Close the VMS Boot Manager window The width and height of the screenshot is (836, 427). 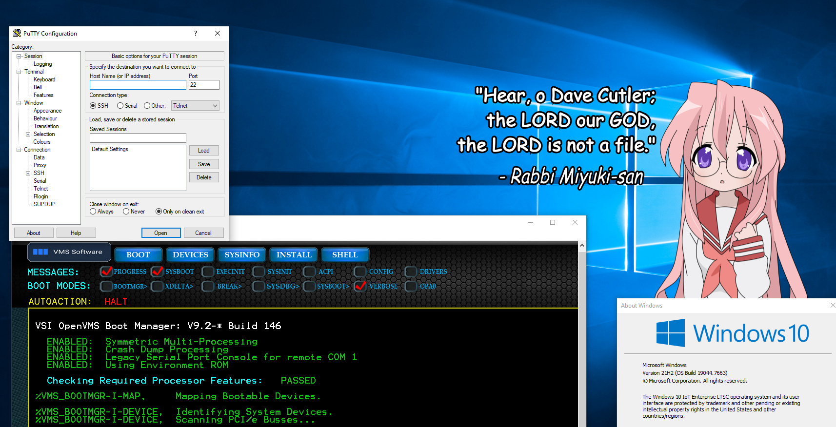click(575, 222)
